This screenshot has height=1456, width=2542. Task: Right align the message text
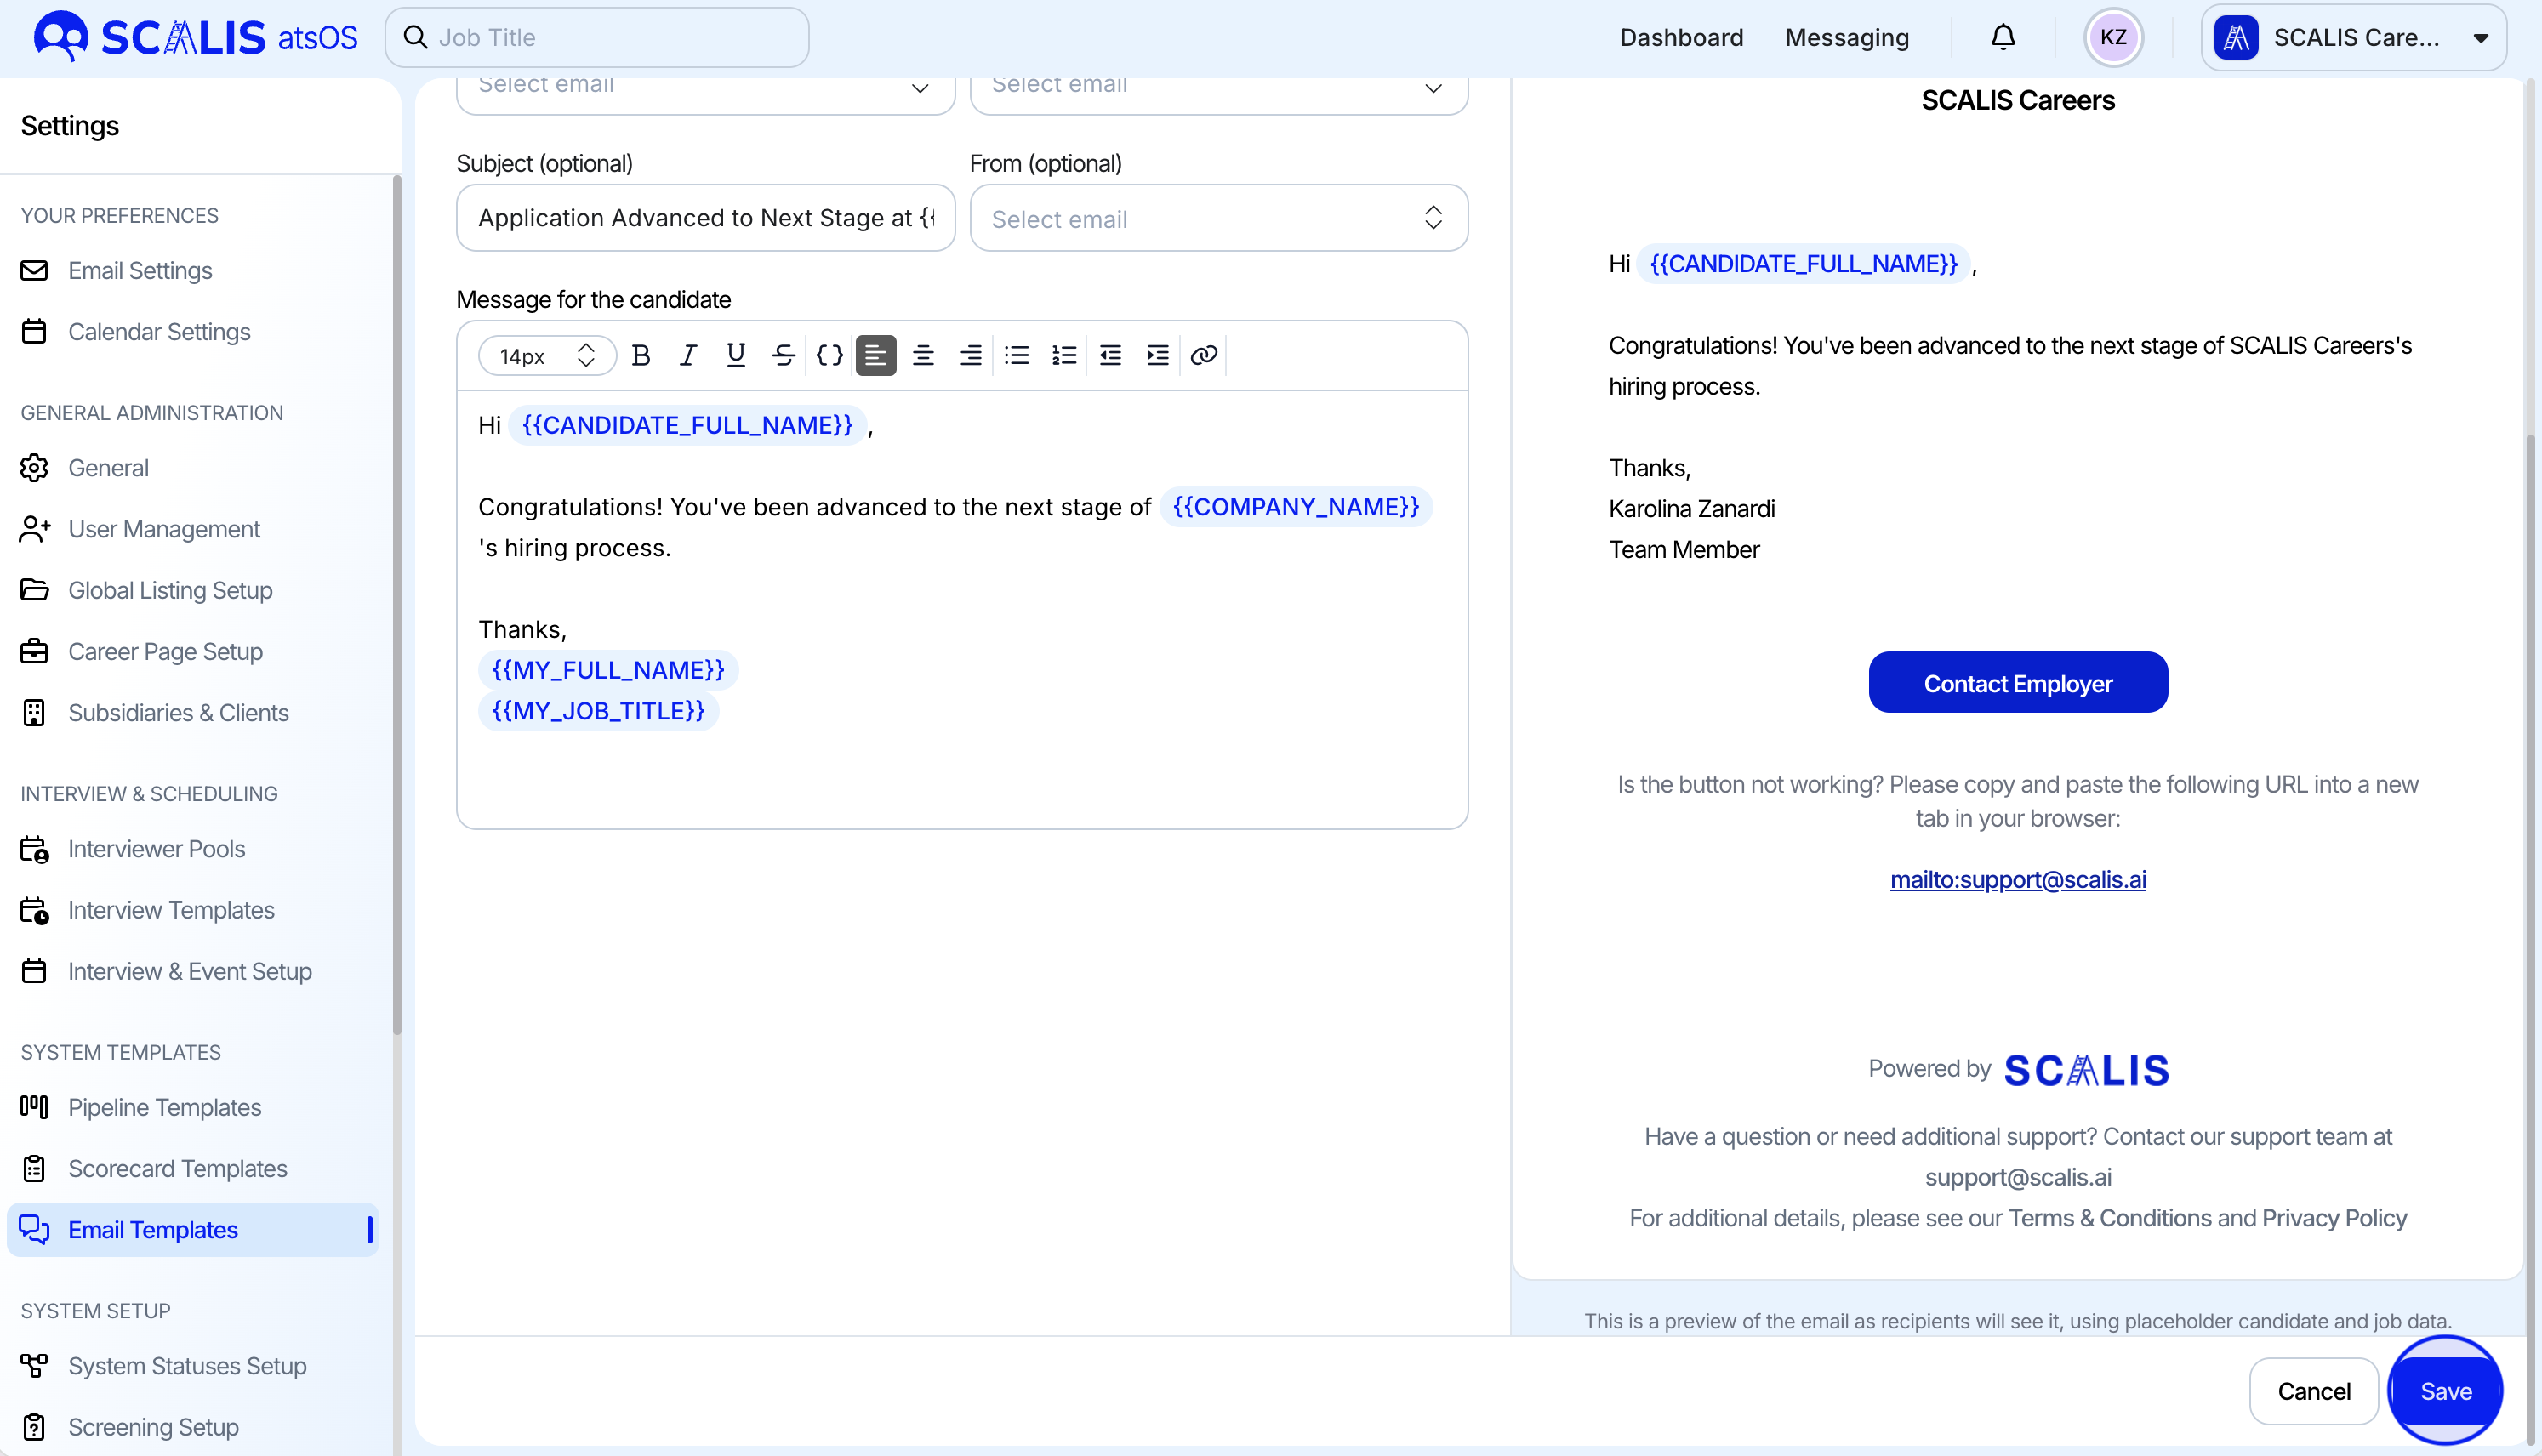tap(970, 355)
